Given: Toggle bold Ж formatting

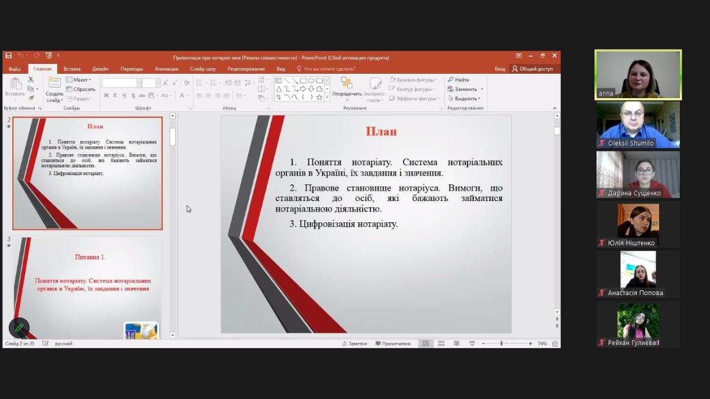Looking at the screenshot, I should pyautogui.click(x=106, y=96).
